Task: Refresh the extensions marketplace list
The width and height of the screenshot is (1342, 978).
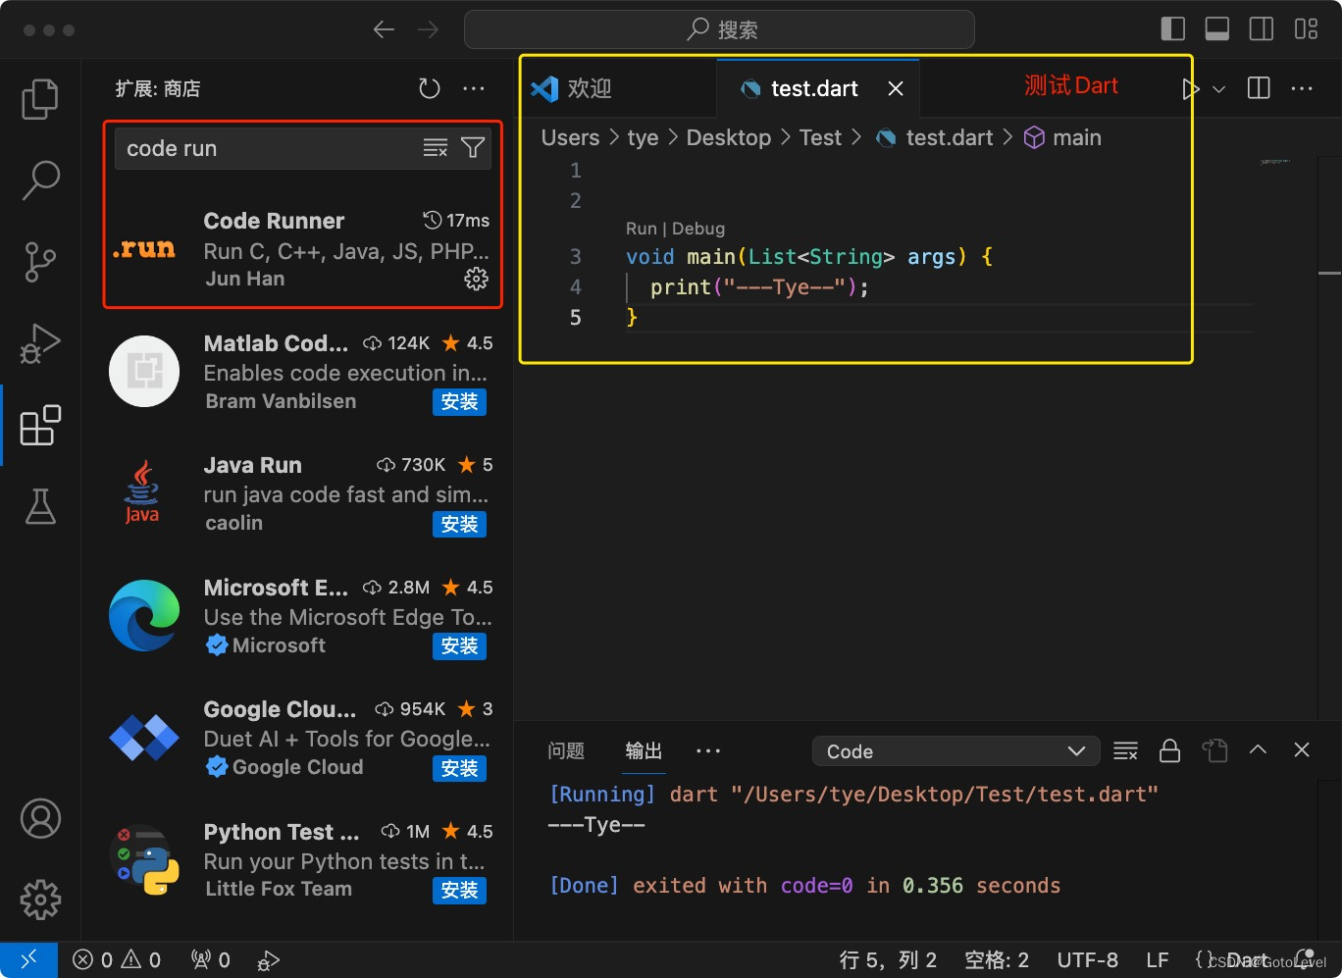Action: (430, 88)
